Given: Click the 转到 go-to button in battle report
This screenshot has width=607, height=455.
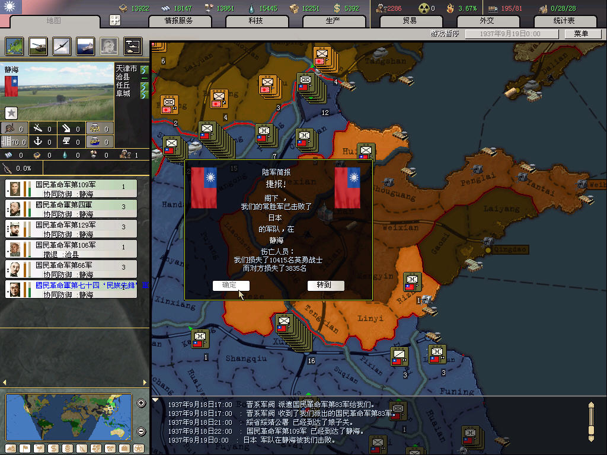Looking at the screenshot, I should click(x=325, y=286).
